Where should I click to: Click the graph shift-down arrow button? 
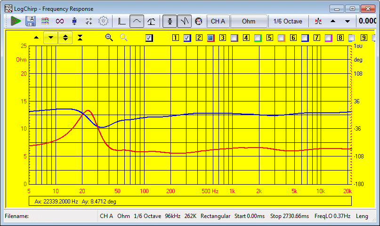click(51, 38)
